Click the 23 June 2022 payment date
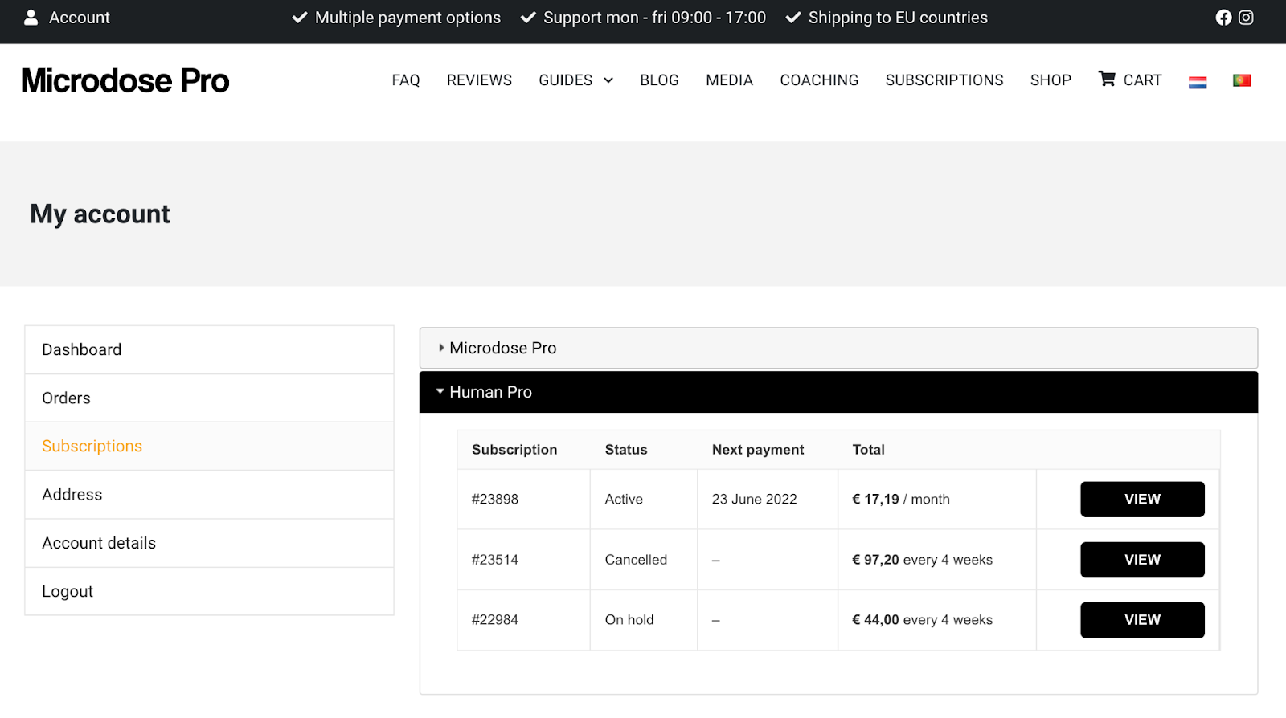Screen dimensions: 1286x718 754,500
